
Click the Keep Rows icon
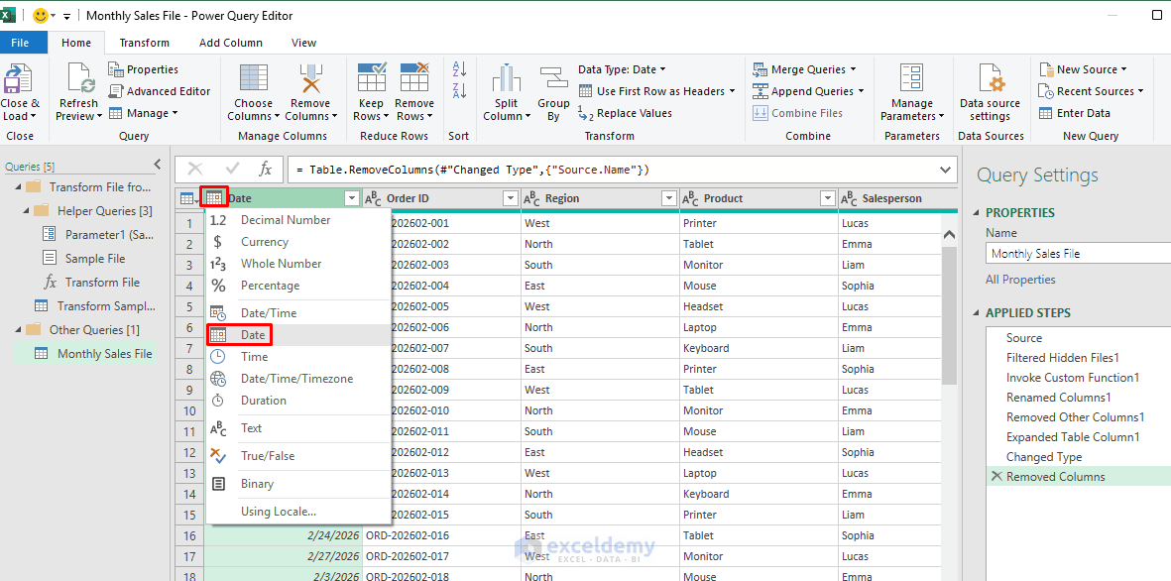coord(371,79)
